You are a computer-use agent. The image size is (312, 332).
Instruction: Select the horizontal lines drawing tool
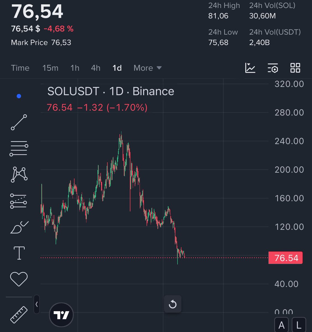(19, 148)
